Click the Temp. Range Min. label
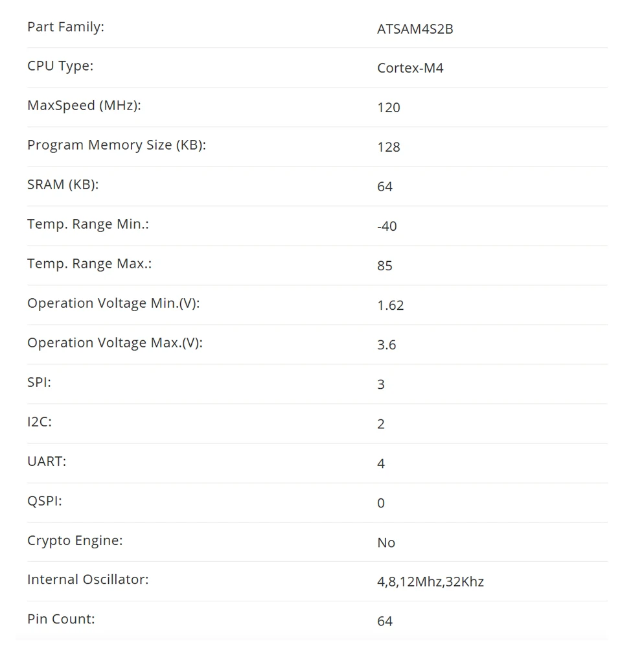This screenshot has width=622, height=663. tap(82, 224)
